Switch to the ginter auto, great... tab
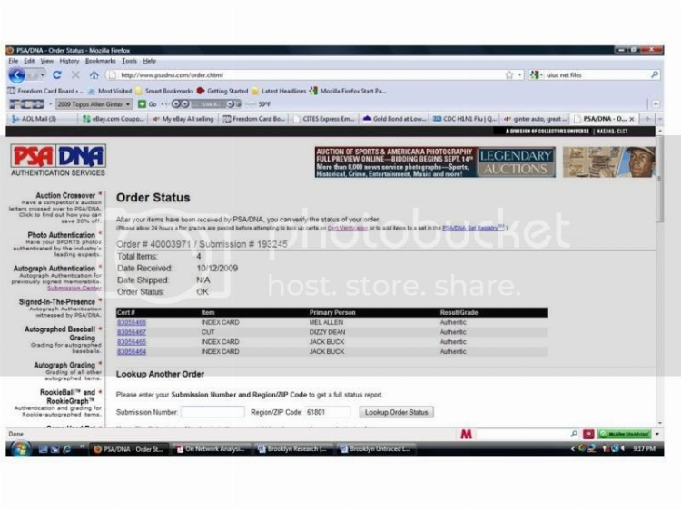Viewport: 681px width, 510px height. click(x=535, y=119)
